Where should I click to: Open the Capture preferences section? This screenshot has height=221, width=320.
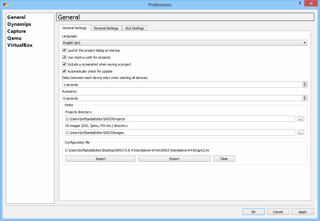tap(16, 31)
